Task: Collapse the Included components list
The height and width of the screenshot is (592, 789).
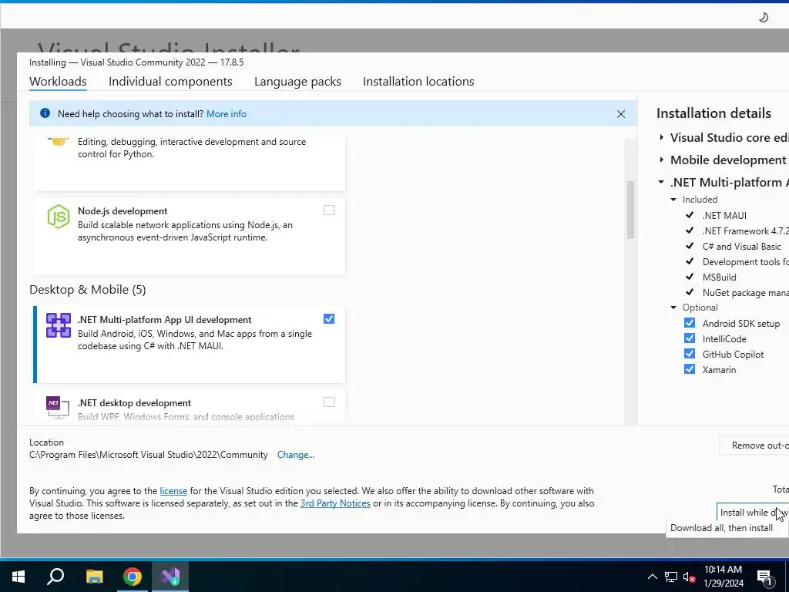Action: tap(673, 200)
